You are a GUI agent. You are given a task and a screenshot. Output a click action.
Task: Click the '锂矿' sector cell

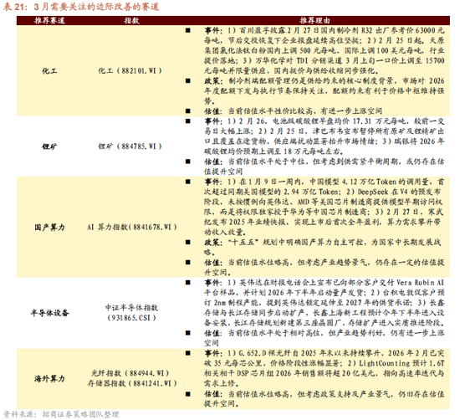[x=49, y=146]
